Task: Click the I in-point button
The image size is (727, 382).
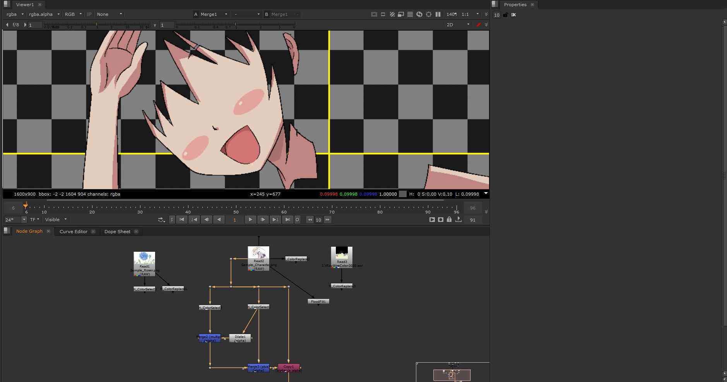Action: tap(172, 220)
